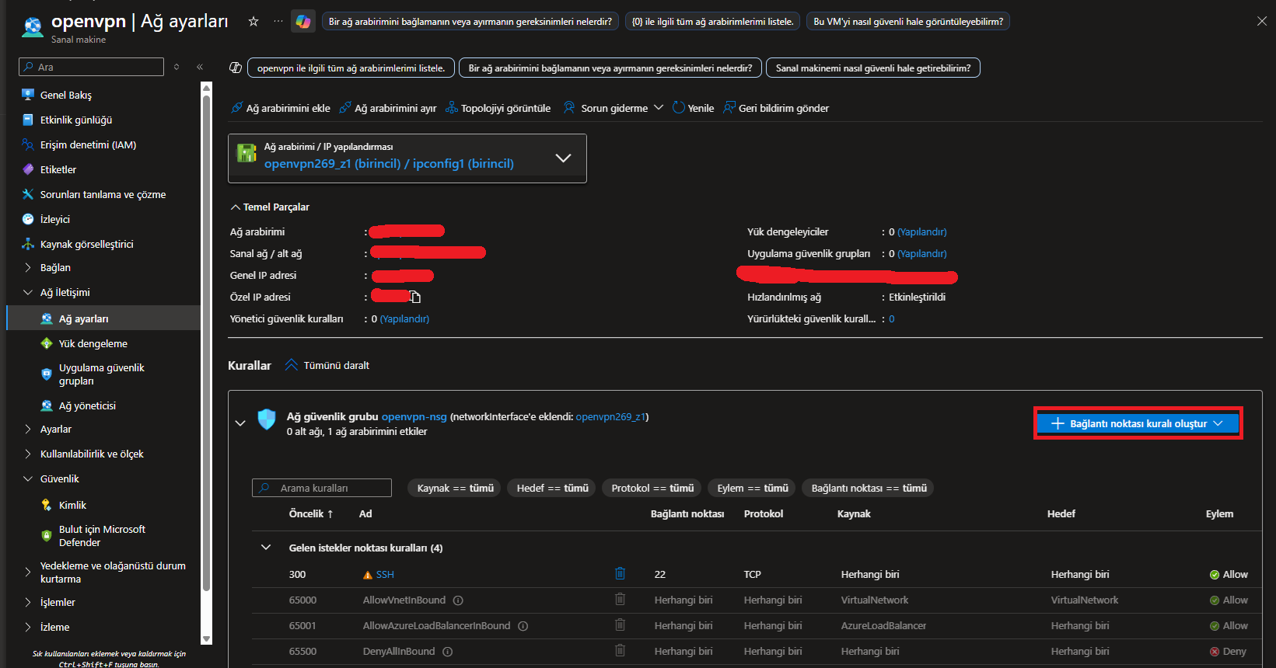The height and width of the screenshot is (668, 1276).
Task: Sort rules by the Öncelik column header
Action: click(311, 513)
